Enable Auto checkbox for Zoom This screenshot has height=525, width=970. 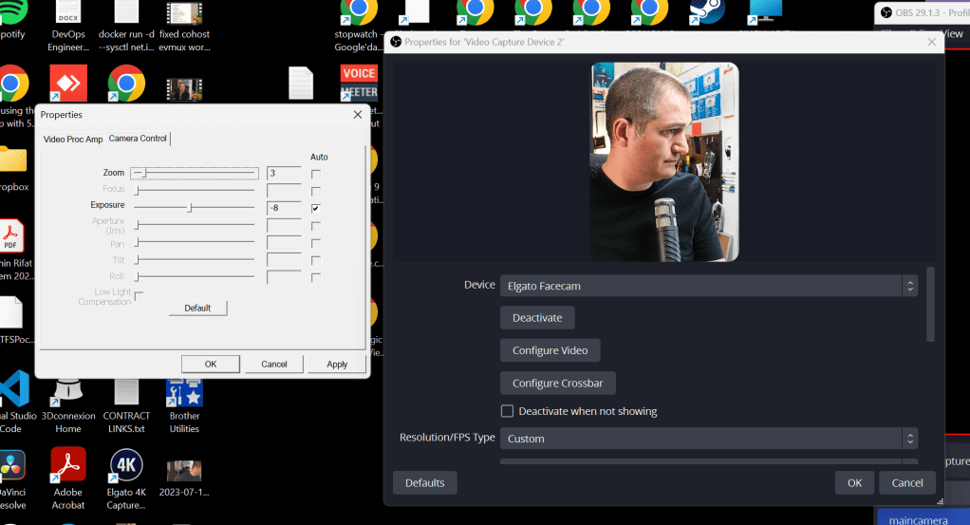pos(315,174)
